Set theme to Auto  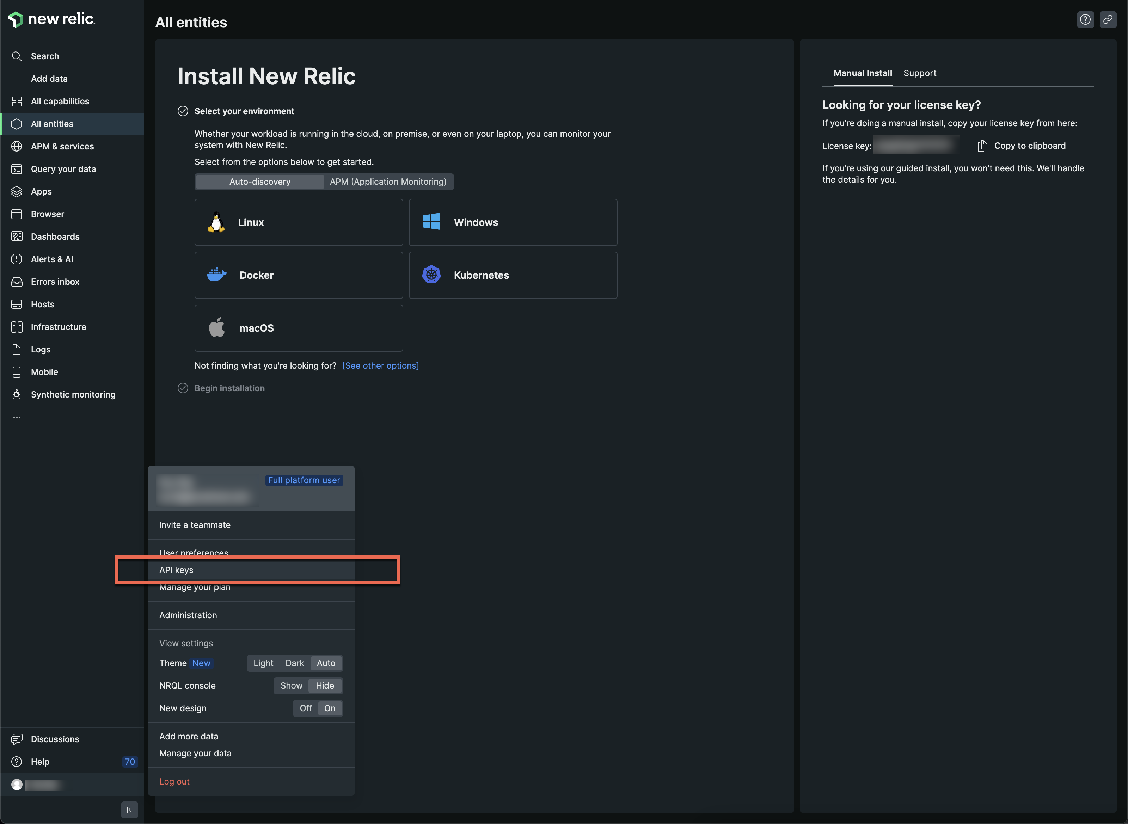326,663
